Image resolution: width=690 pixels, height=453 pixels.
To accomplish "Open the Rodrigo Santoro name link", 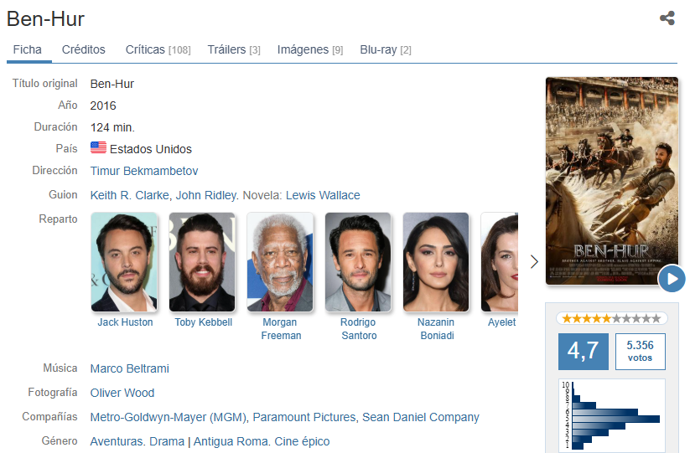I will pos(359,329).
